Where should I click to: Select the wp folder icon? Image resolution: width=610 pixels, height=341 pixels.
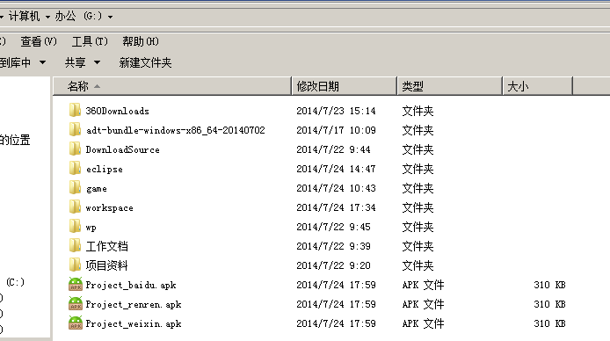click(x=75, y=226)
